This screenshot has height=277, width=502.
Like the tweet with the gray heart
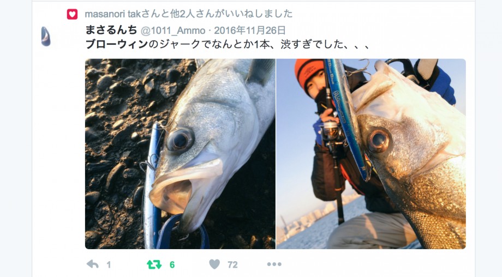coord(214,264)
